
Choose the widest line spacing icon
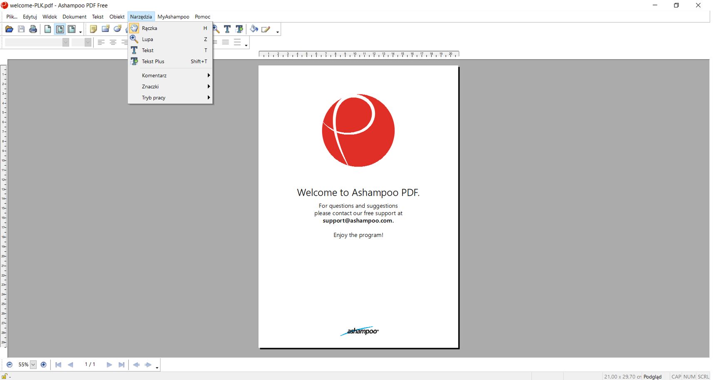(x=237, y=42)
